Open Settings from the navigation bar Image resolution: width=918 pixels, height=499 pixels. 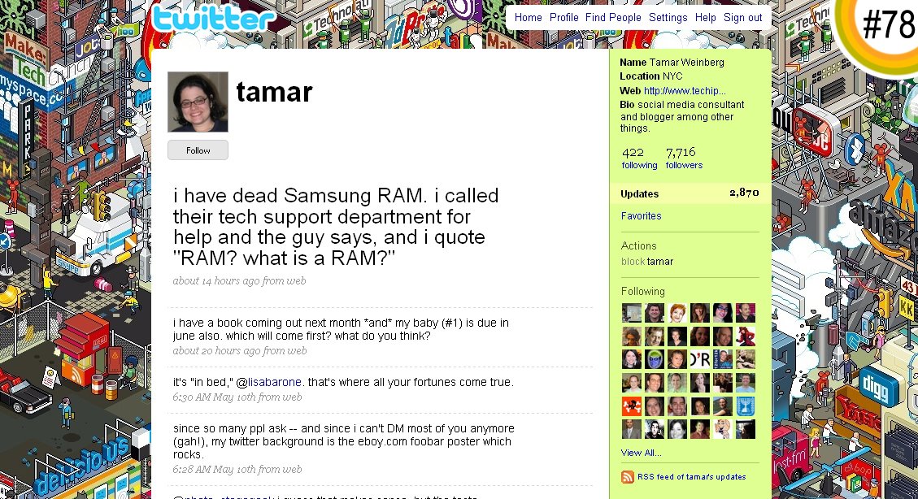pos(668,17)
